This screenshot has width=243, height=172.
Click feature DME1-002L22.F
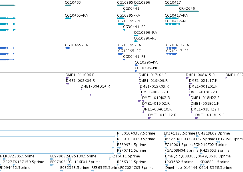(155, 92)
